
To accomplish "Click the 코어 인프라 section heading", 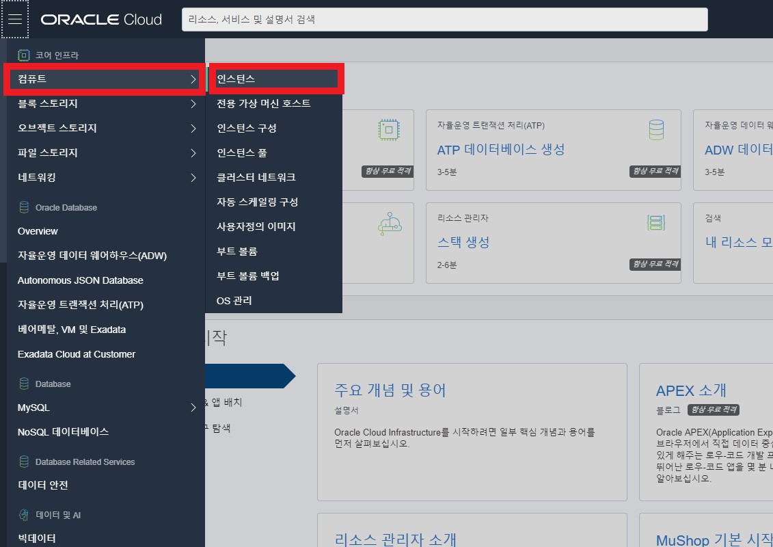I will [x=57, y=55].
